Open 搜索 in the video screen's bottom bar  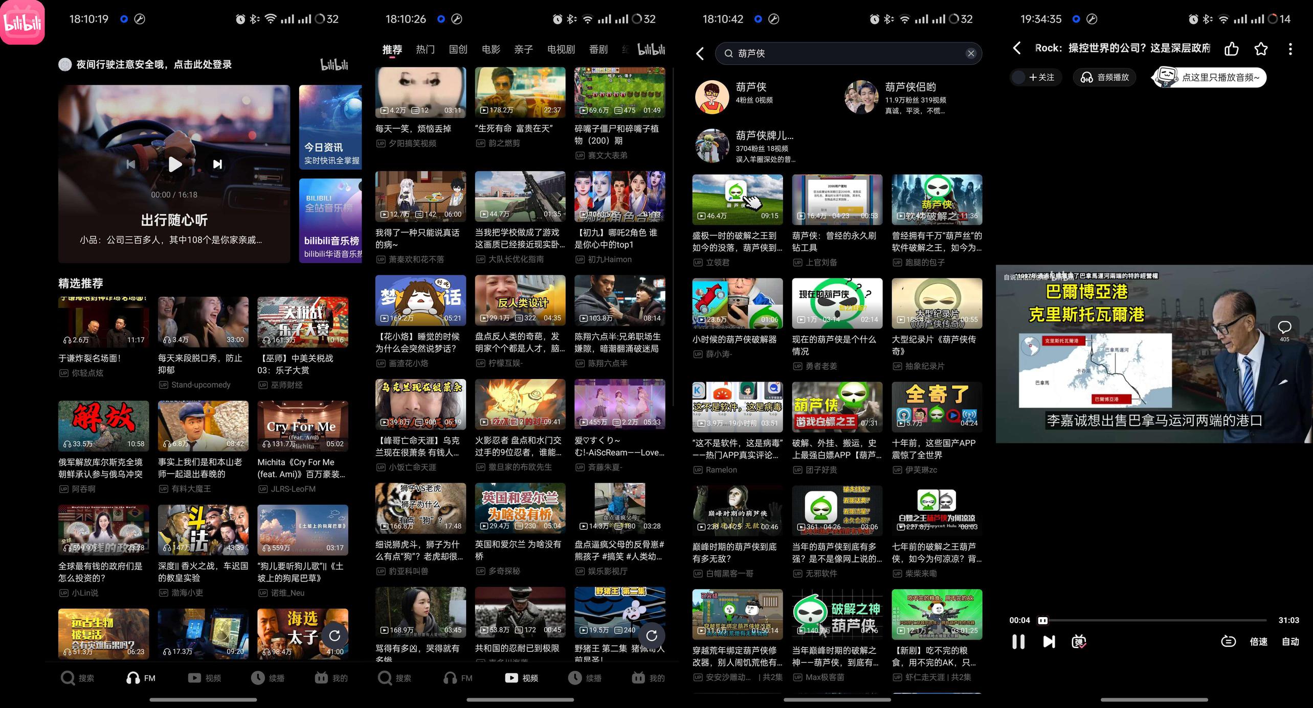click(x=394, y=678)
